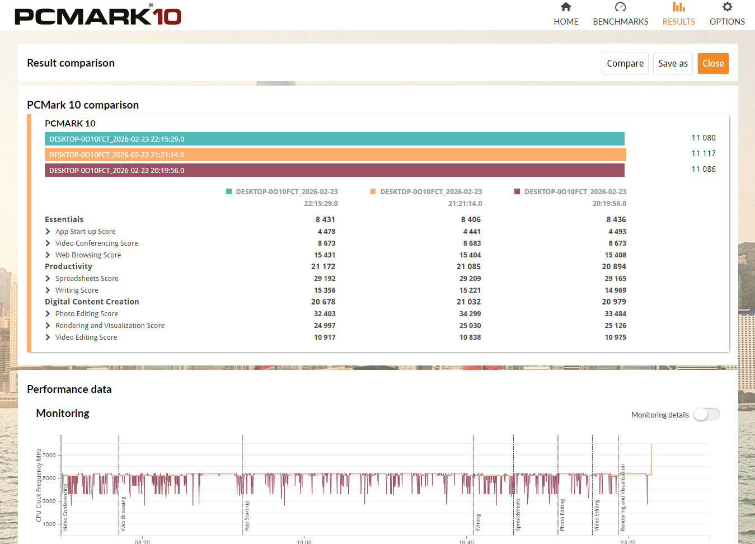This screenshot has height=544, width=755.
Task: Close the result comparison view
Action: (713, 63)
